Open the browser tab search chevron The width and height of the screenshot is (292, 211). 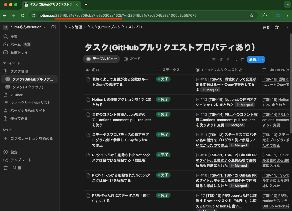(287, 5)
